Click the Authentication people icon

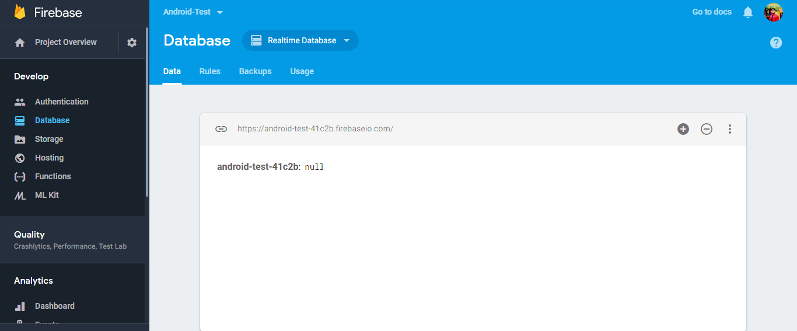20,102
